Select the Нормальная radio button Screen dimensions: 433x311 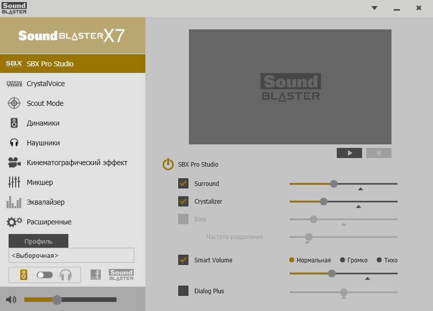pos(291,260)
